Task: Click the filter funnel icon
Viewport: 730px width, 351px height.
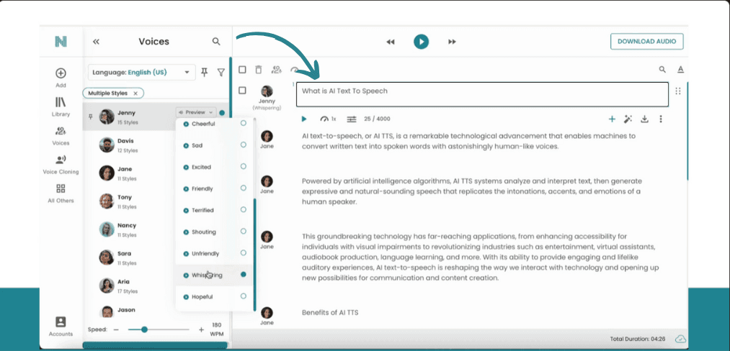Action: [221, 72]
